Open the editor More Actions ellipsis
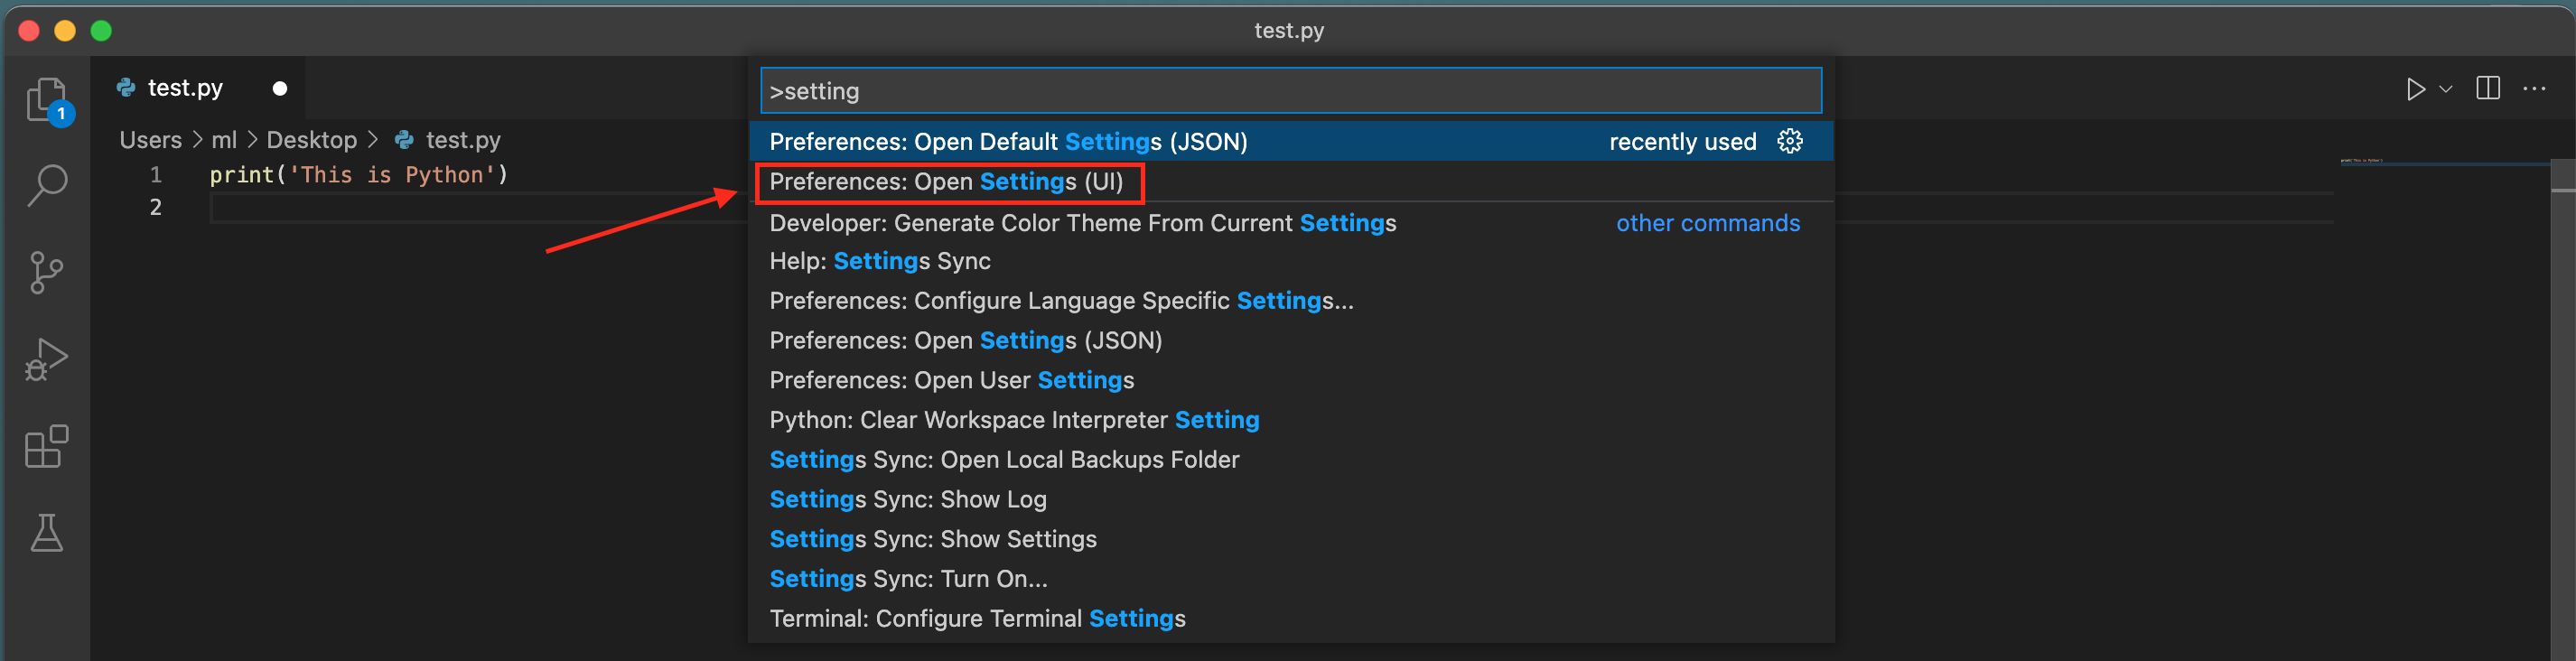The image size is (2576, 661). tap(2535, 89)
